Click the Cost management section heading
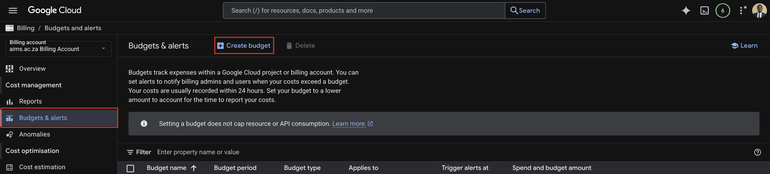Image resolution: width=770 pixels, height=174 pixels. 33,85
